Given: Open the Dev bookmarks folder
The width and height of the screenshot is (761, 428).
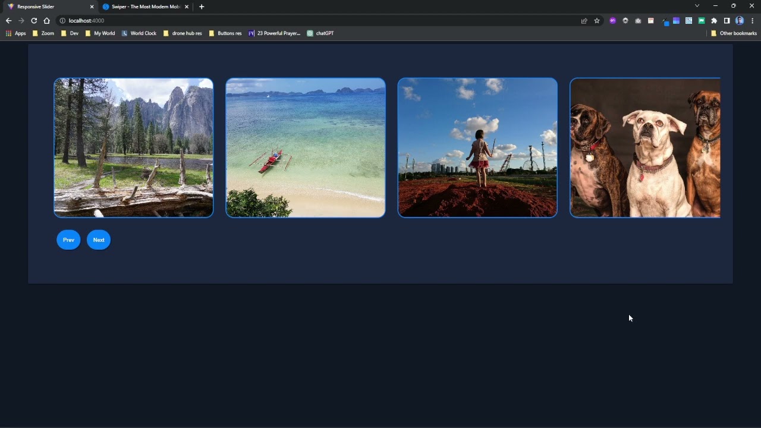Looking at the screenshot, I should tap(70, 33).
